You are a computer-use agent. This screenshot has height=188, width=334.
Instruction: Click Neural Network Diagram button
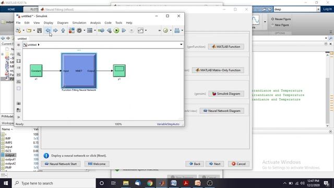(x=222, y=111)
